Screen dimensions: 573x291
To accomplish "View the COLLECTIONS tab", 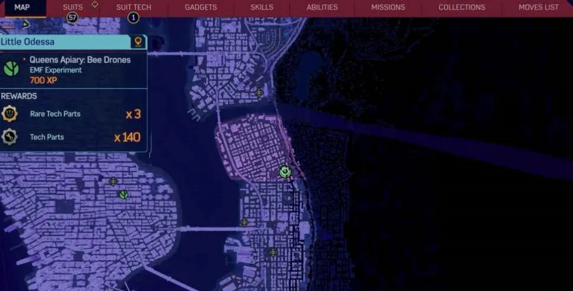I will pyautogui.click(x=462, y=7).
